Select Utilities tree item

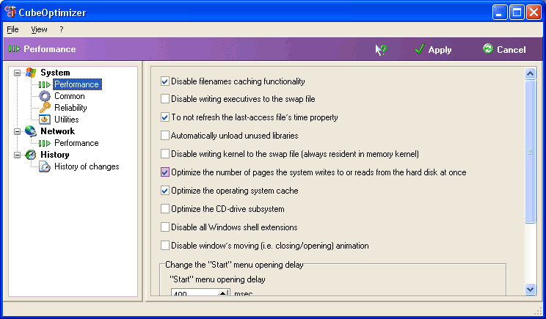67,120
